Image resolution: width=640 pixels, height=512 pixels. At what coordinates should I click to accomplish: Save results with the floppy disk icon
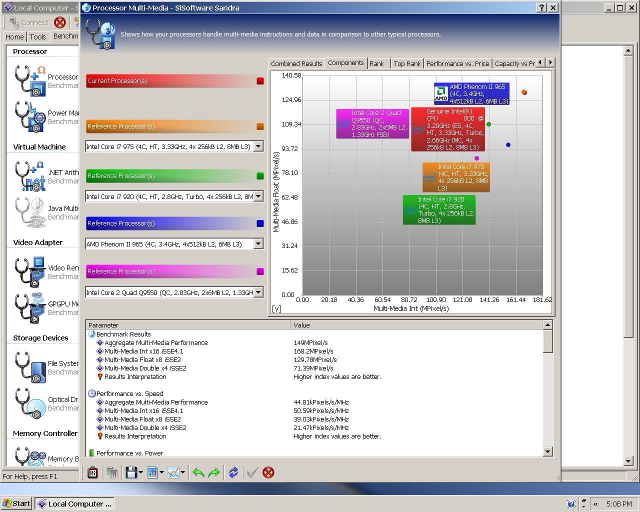(x=131, y=472)
